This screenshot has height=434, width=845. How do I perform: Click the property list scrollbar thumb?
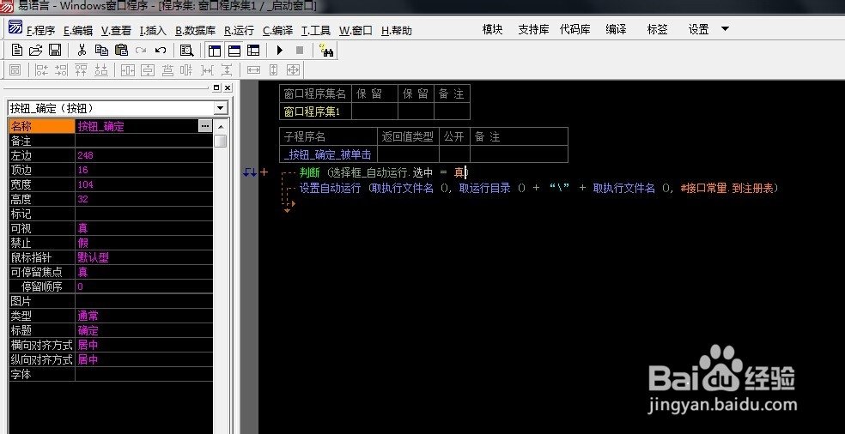[x=220, y=141]
